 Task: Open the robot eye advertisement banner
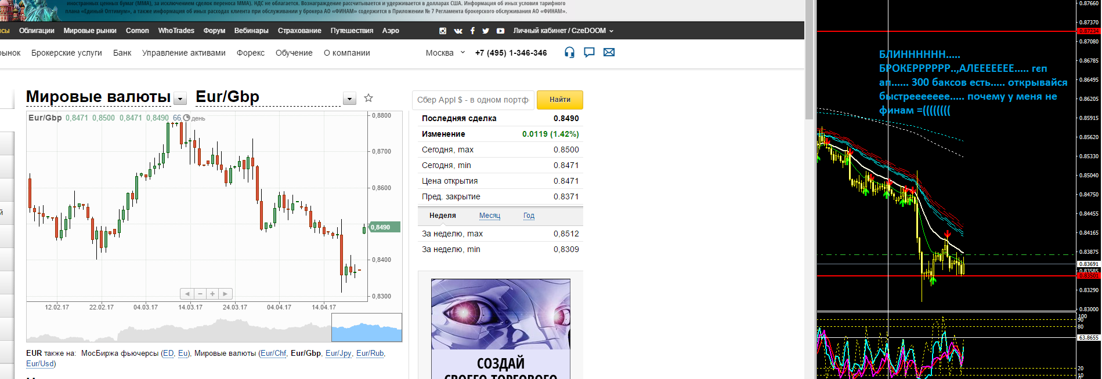pos(500,329)
